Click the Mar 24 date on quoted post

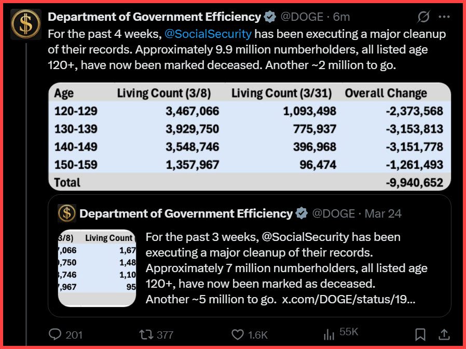click(x=383, y=213)
